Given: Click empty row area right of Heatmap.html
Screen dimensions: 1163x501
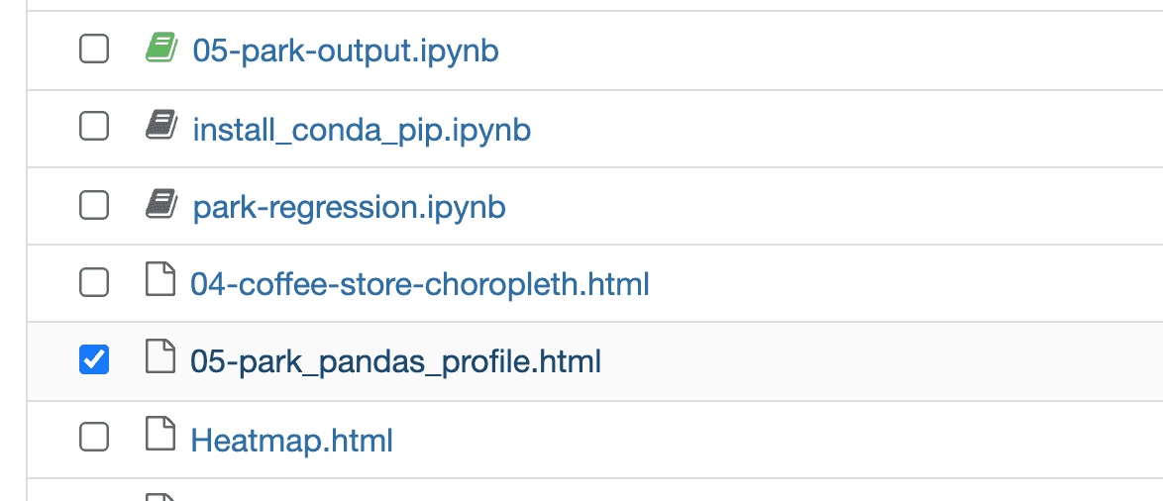Looking at the screenshot, I should click(x=773, y=439).
